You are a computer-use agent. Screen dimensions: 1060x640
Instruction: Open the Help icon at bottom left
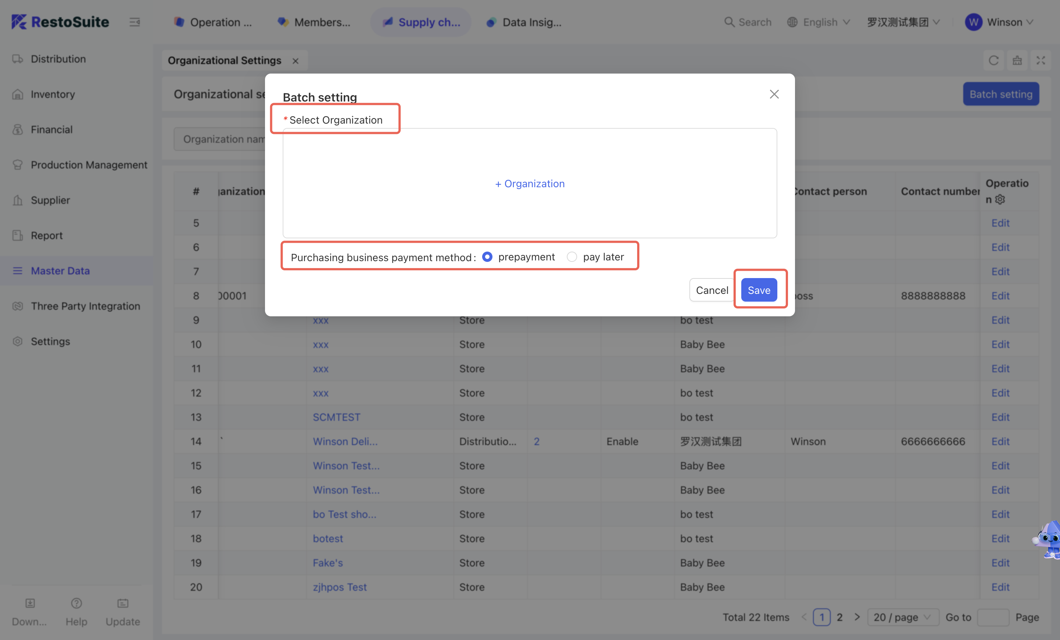coord(76,604)
